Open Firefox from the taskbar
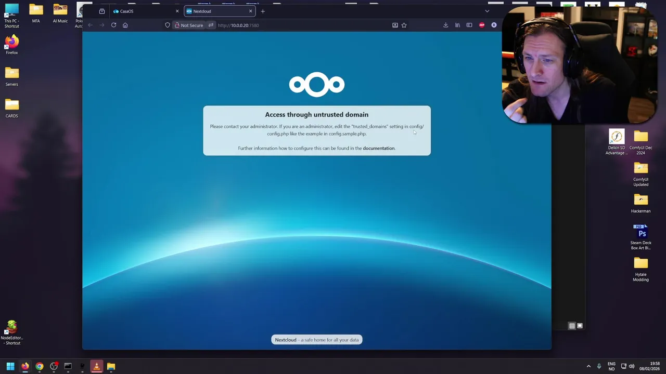 tap(25, 366)
